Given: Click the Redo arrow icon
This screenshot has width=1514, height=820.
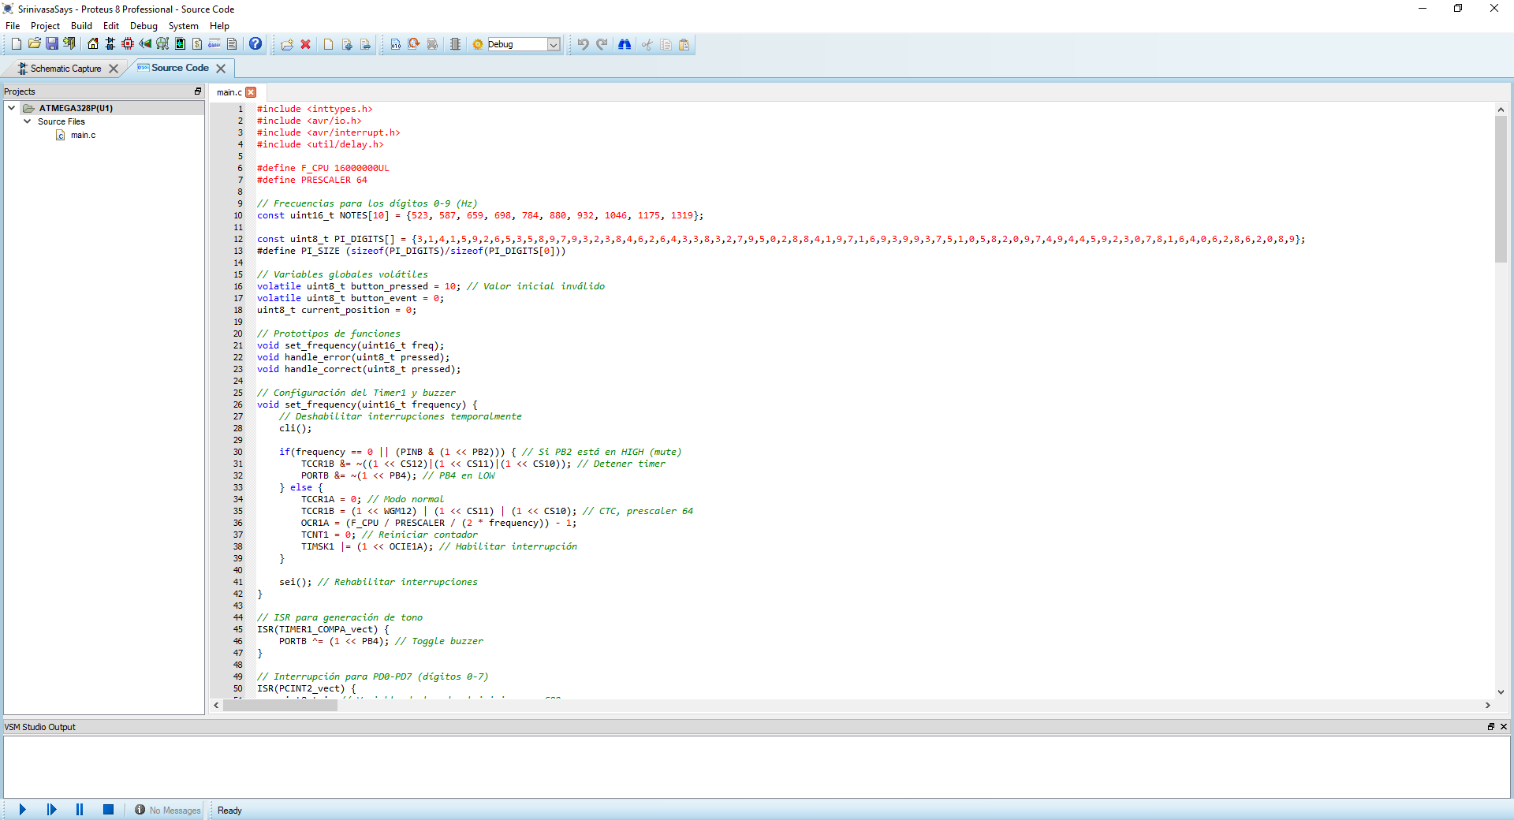Looking at the screenshot, I should (602, 44).
